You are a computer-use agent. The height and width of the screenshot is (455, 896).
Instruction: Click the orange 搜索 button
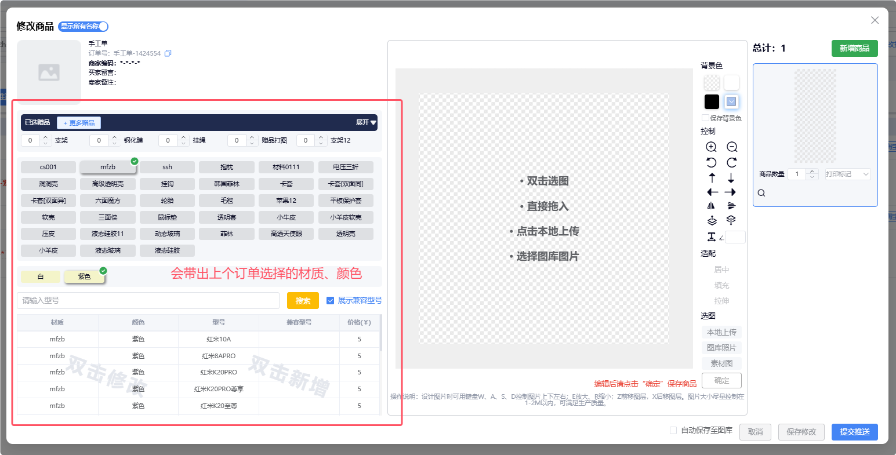pos(303,301)
